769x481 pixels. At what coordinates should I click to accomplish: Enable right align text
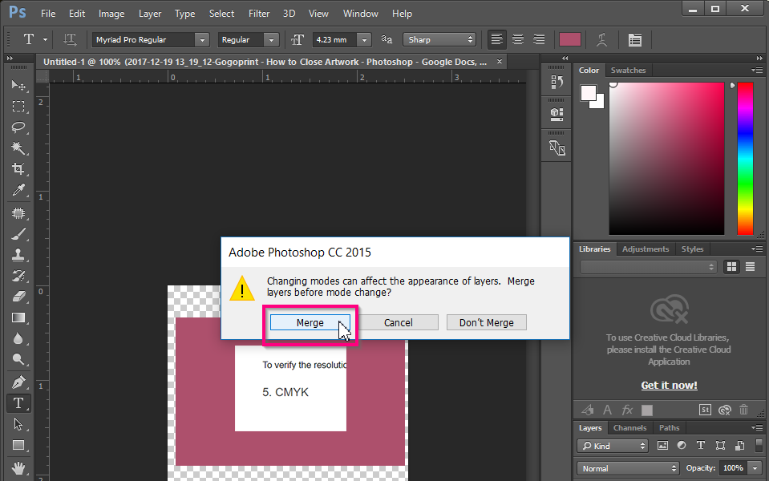[538, 39]
